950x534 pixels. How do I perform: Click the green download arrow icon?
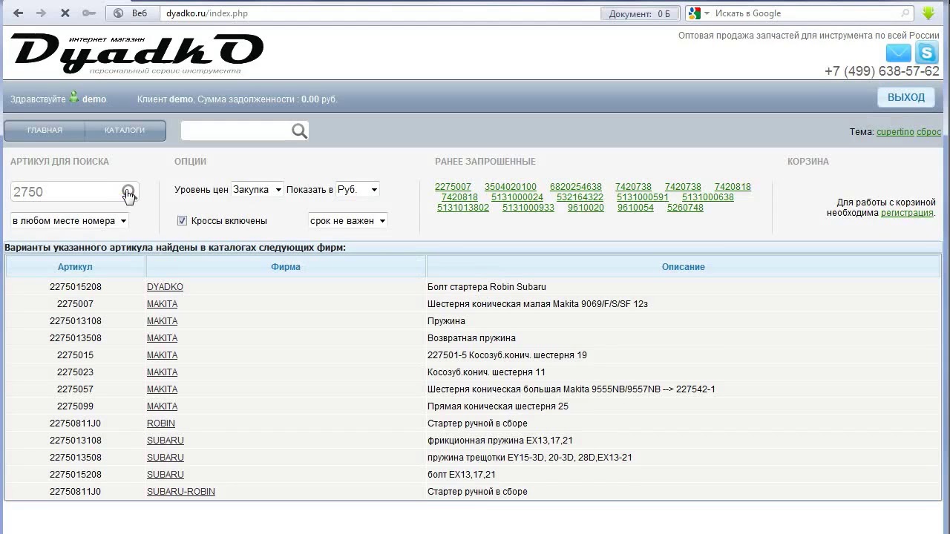pos(928,13)
